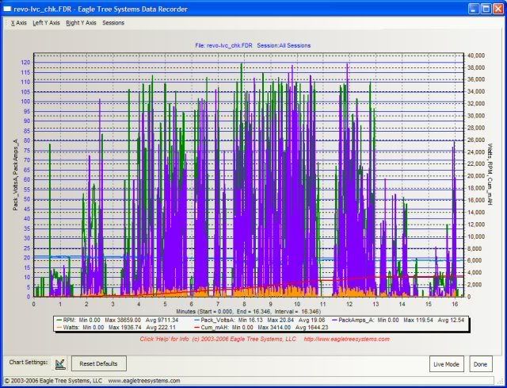Open the Right Y Axis menu

[82, 23]
